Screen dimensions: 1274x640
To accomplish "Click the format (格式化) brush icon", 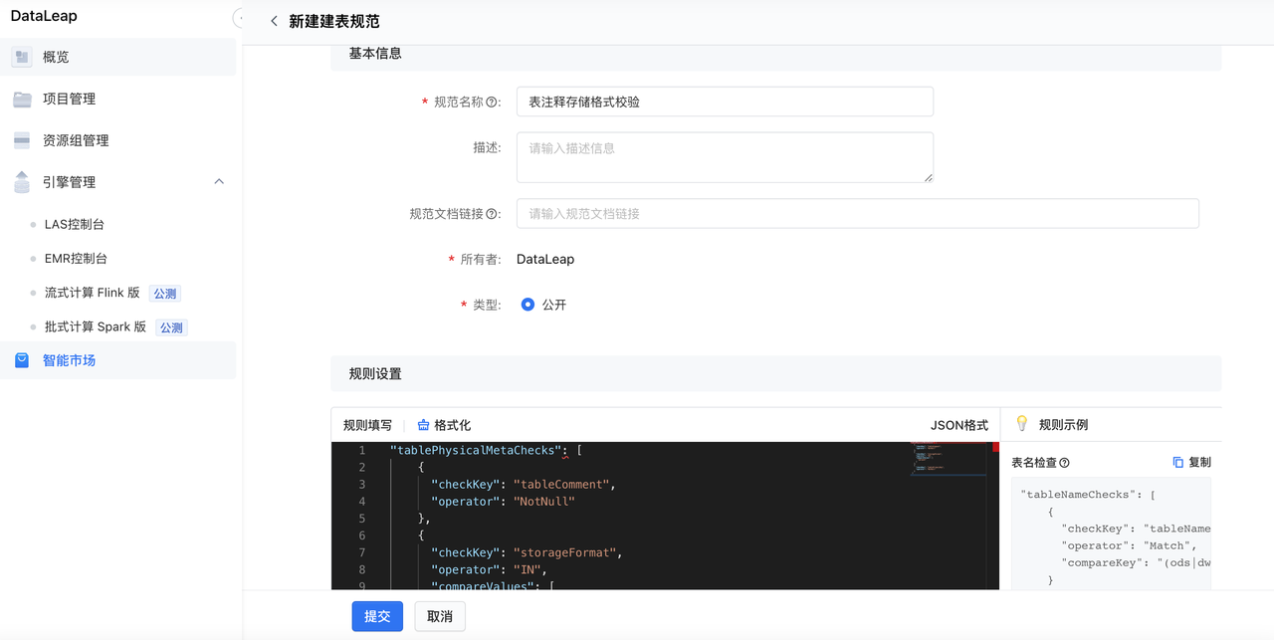I will point(423,425).
